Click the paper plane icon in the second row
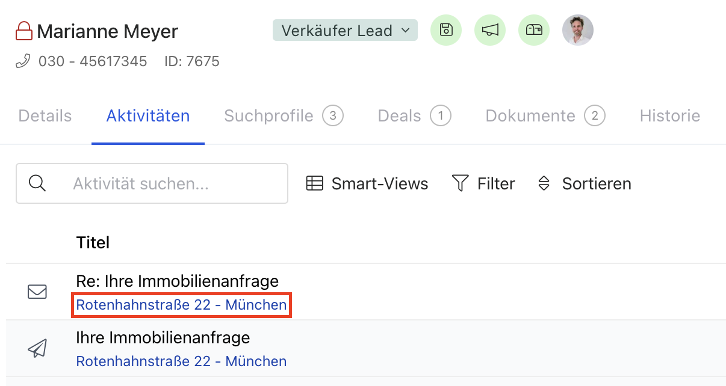The height and width of the screenshot is (386, 726). (37, 348)
